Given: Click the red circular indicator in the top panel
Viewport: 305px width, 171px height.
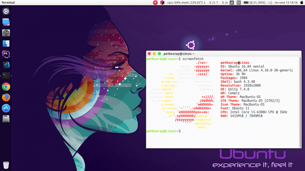Looking at the screenshot, I should [x=155, y=2].
